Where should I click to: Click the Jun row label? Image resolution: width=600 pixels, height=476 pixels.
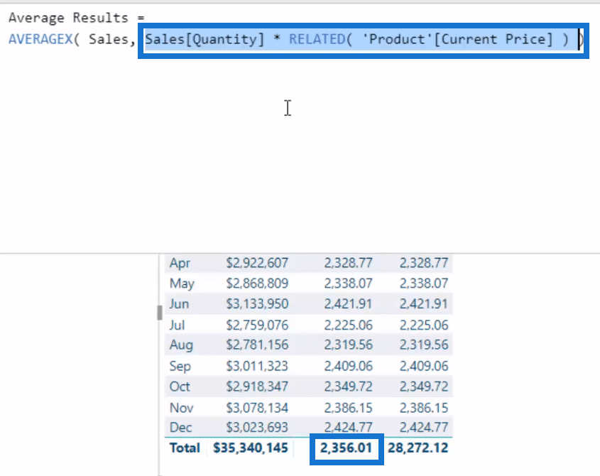point(179,304)
